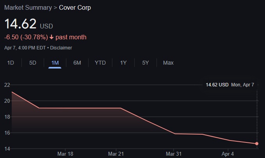Switch to the 1D range tab

pyautogui.click(x=11, y=63)
